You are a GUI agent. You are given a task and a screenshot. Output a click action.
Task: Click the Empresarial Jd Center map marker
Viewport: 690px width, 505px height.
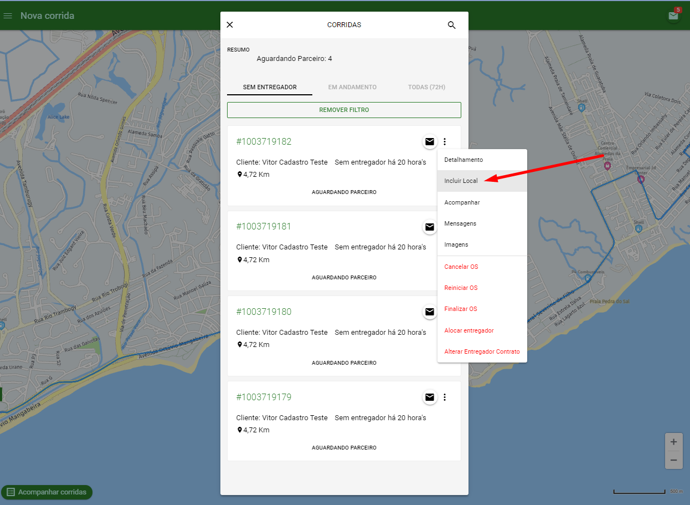[641, 179]
